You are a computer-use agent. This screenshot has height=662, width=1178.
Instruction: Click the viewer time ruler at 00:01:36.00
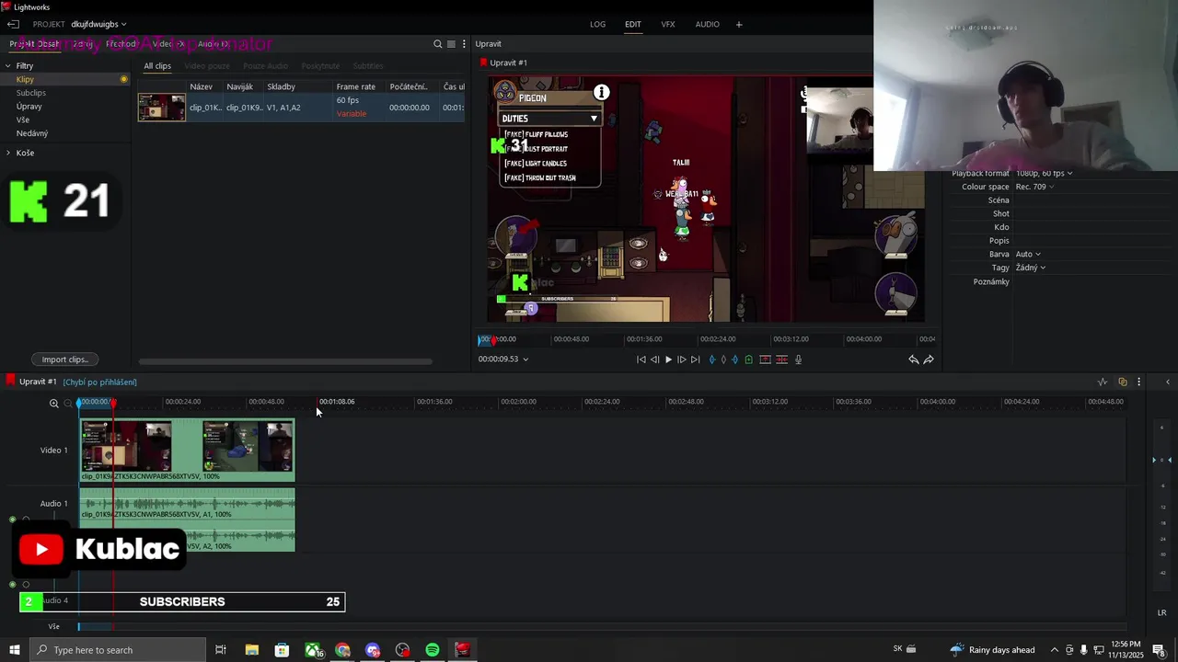(644, 339)
